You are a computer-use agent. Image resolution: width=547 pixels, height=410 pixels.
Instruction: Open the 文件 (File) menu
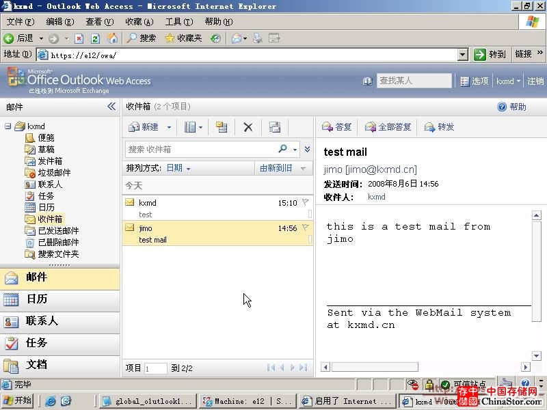pyautogui.click(x=21, y=22)
